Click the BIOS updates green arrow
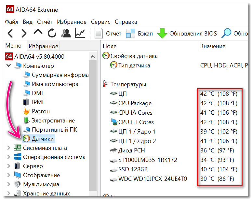252x200 pixels. (162, 33)
